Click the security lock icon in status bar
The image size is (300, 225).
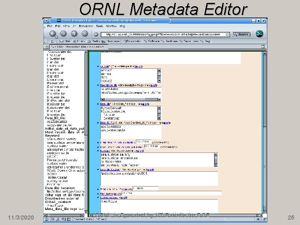265,219
